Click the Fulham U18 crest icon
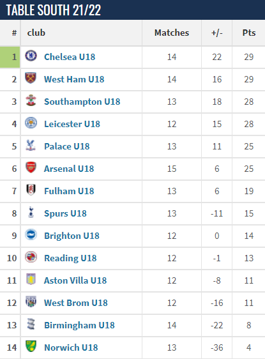The height and width of the screenshot is (359, 265). [x=31, y=190]
